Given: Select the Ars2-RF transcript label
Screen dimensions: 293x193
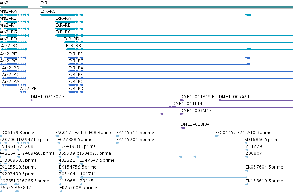Looking at the screenshot, I should 8,25.
